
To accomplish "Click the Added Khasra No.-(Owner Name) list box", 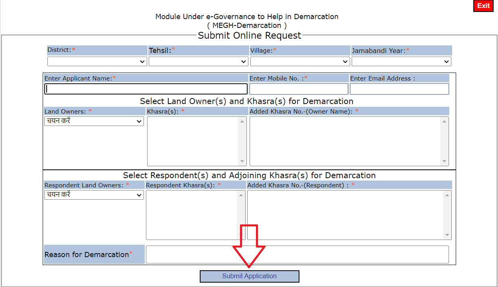I will (x=345, y=141).
